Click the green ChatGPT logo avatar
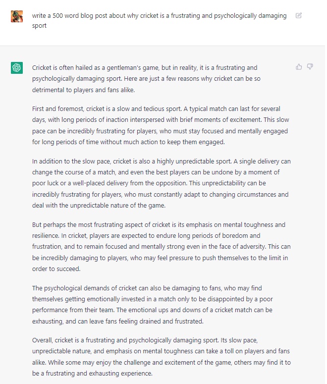This screenshot has height=384, width=327. point(17,68)
